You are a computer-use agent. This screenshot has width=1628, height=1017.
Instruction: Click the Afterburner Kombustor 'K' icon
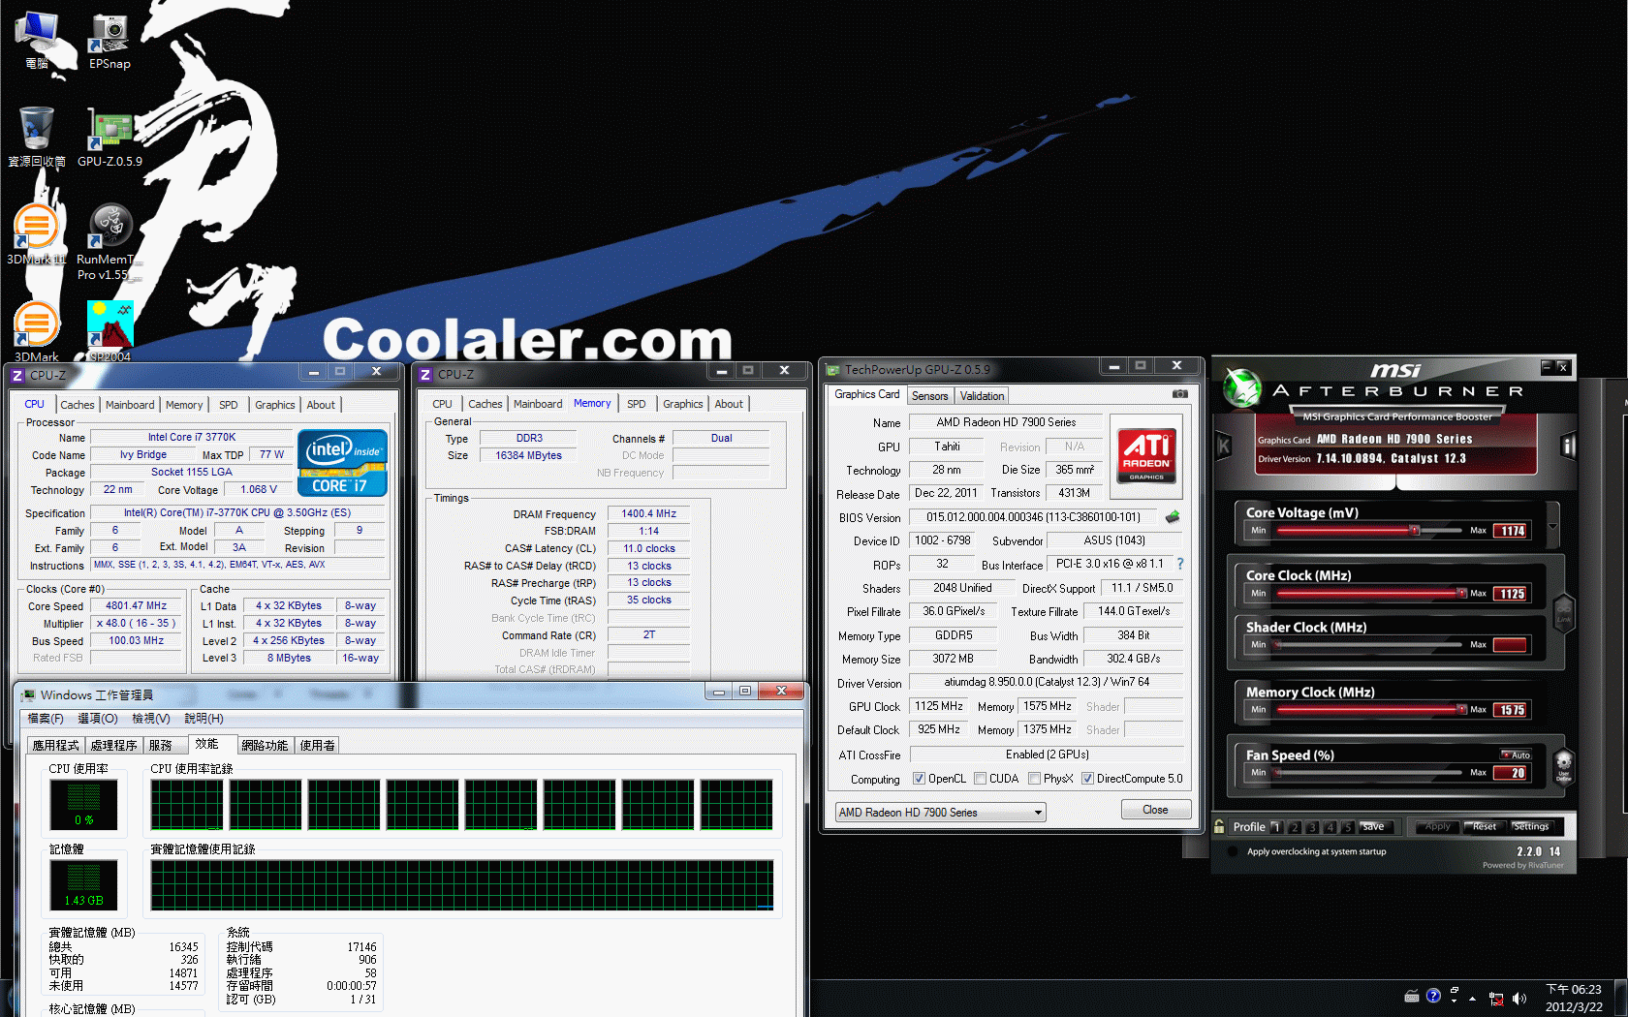1223,446
